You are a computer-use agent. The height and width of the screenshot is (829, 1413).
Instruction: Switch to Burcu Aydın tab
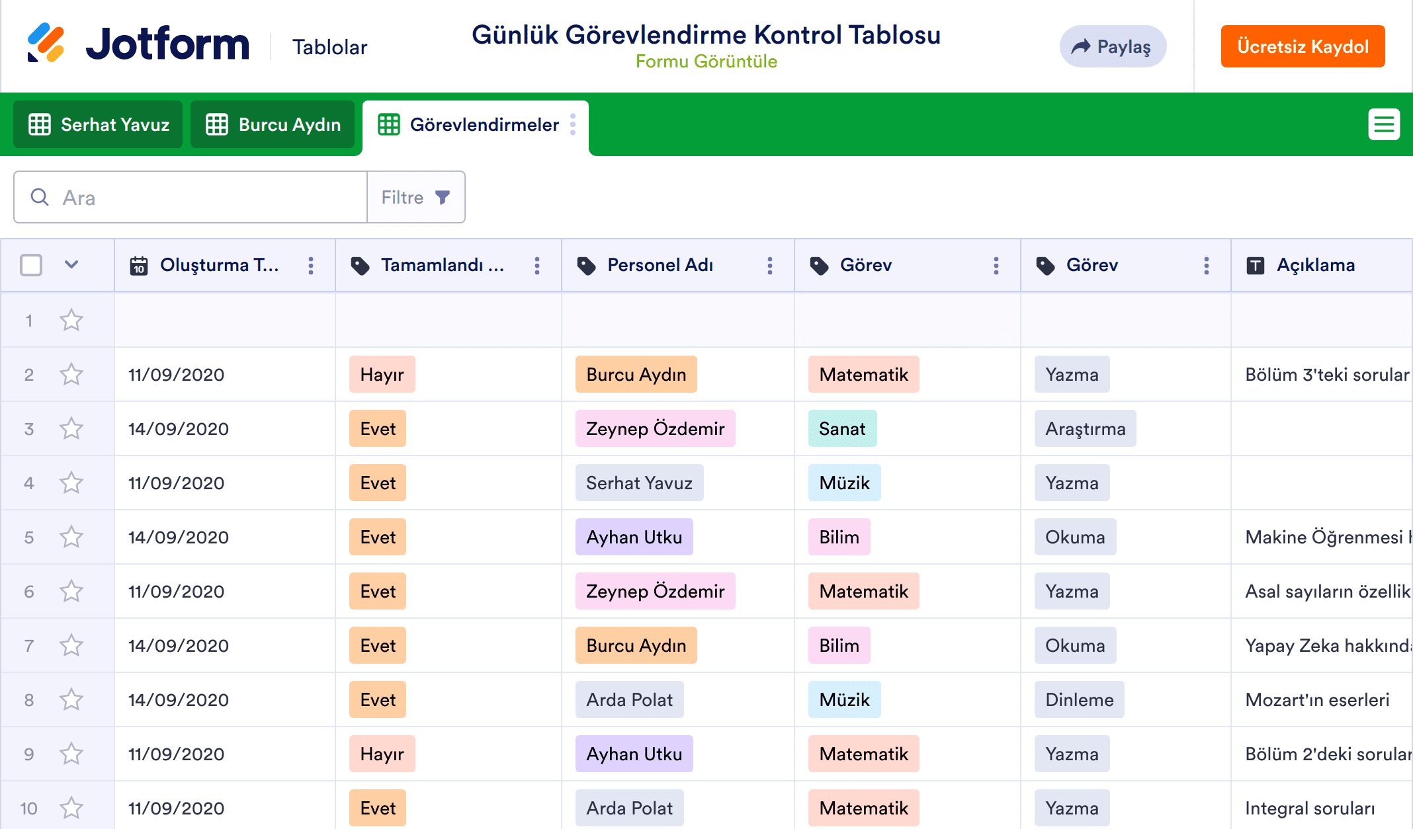click(273, 124)
